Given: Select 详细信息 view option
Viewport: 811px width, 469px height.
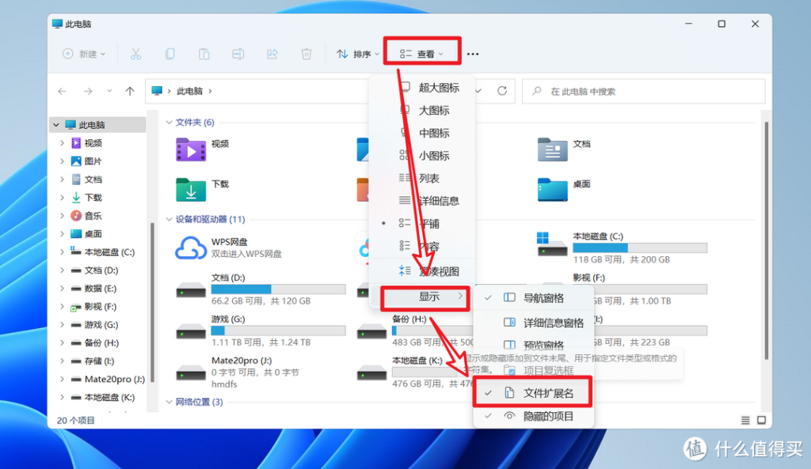Looking at the screenshot, I should point(422,201).
